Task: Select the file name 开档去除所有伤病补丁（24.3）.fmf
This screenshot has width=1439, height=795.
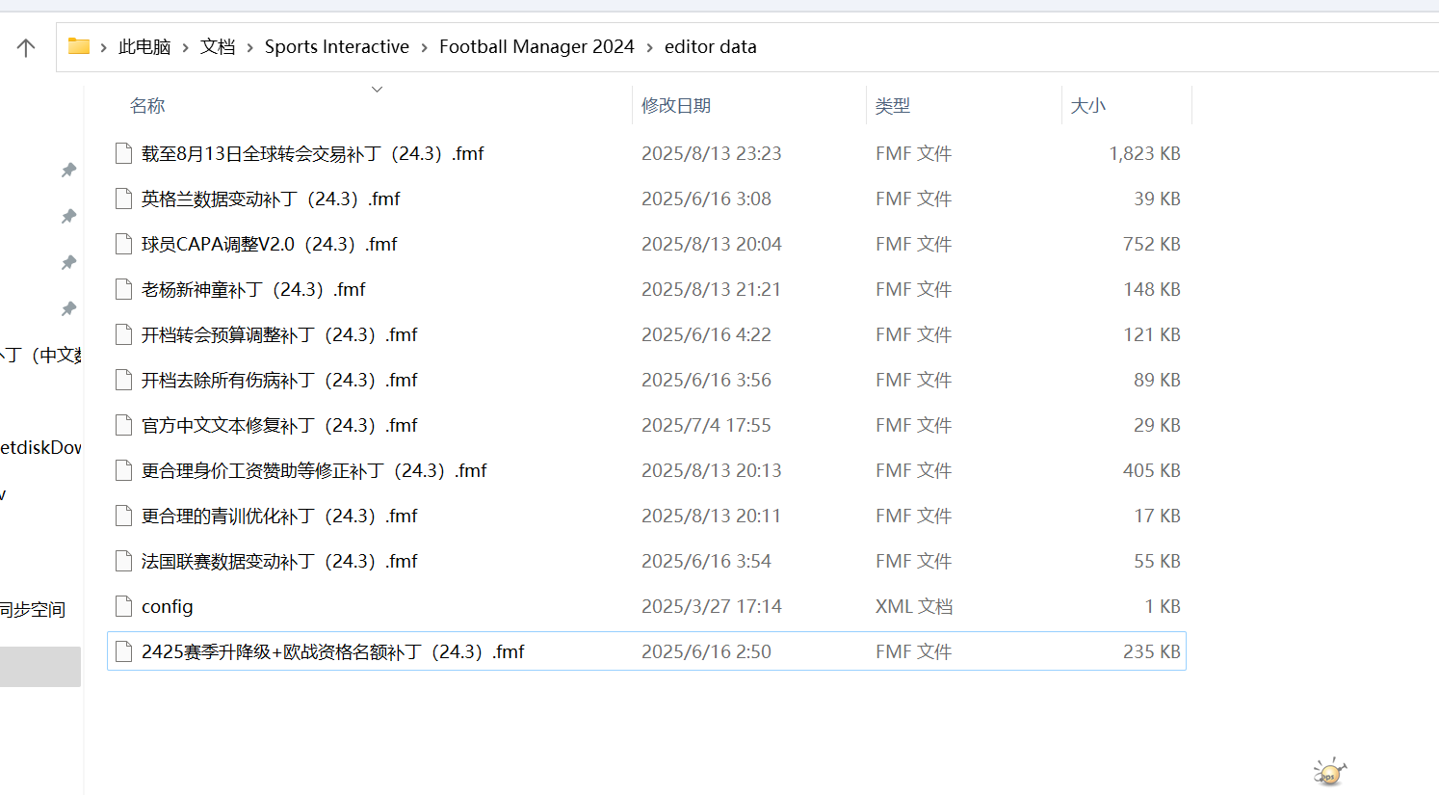Action: [279, 380]
